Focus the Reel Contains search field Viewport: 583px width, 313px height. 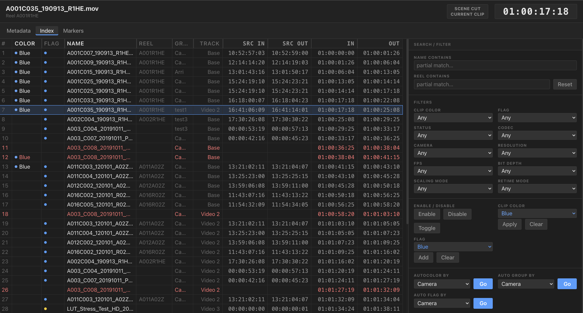[x=482, y=84]
